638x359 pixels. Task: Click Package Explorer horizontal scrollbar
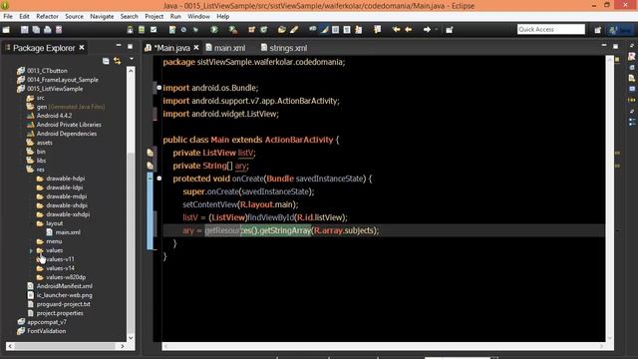[65, 346]
